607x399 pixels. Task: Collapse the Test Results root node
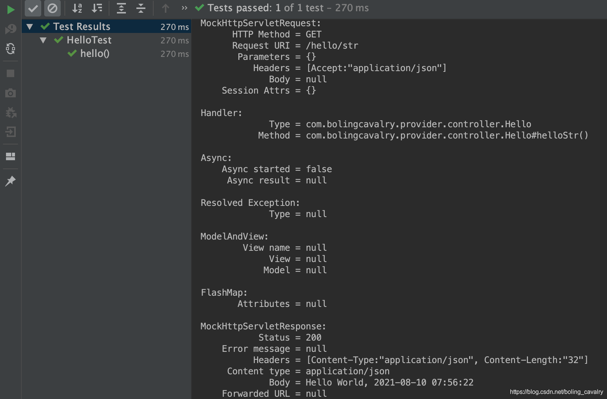30,27
